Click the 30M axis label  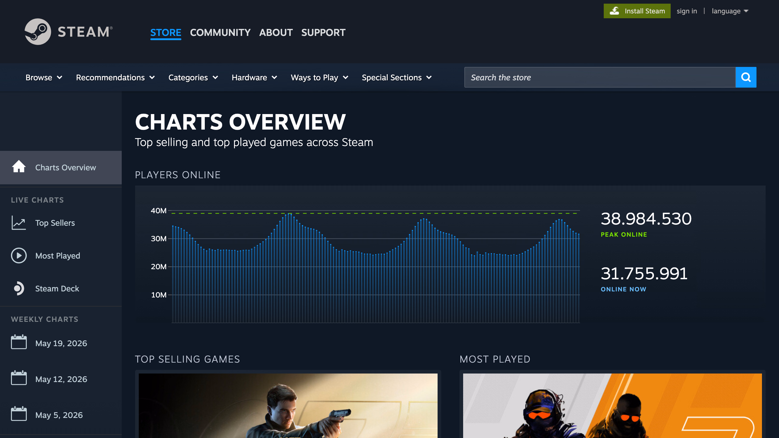pyautogui.click(x=159, y=239)
